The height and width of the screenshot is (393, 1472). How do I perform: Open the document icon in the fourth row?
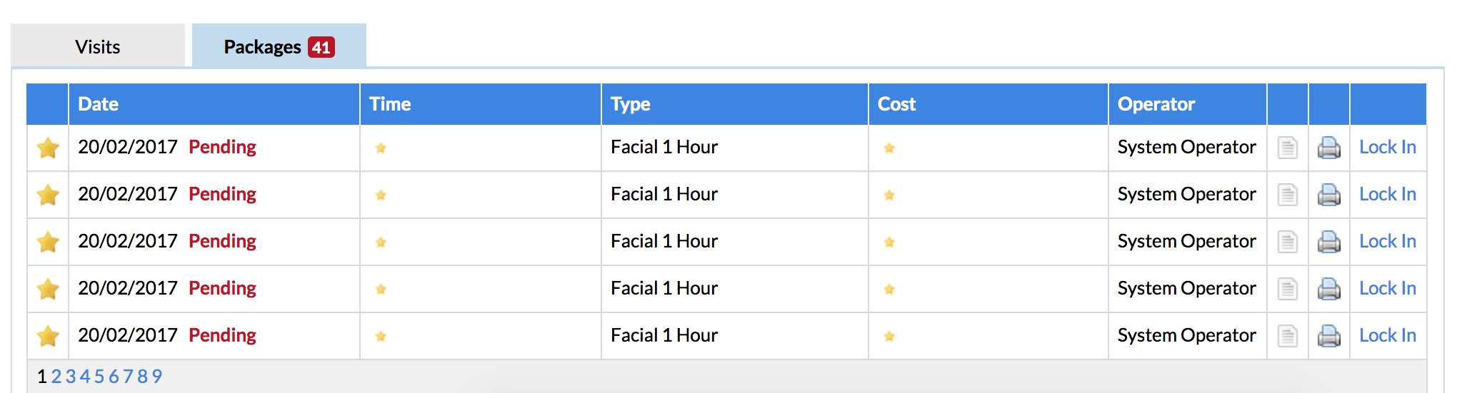1287,289
